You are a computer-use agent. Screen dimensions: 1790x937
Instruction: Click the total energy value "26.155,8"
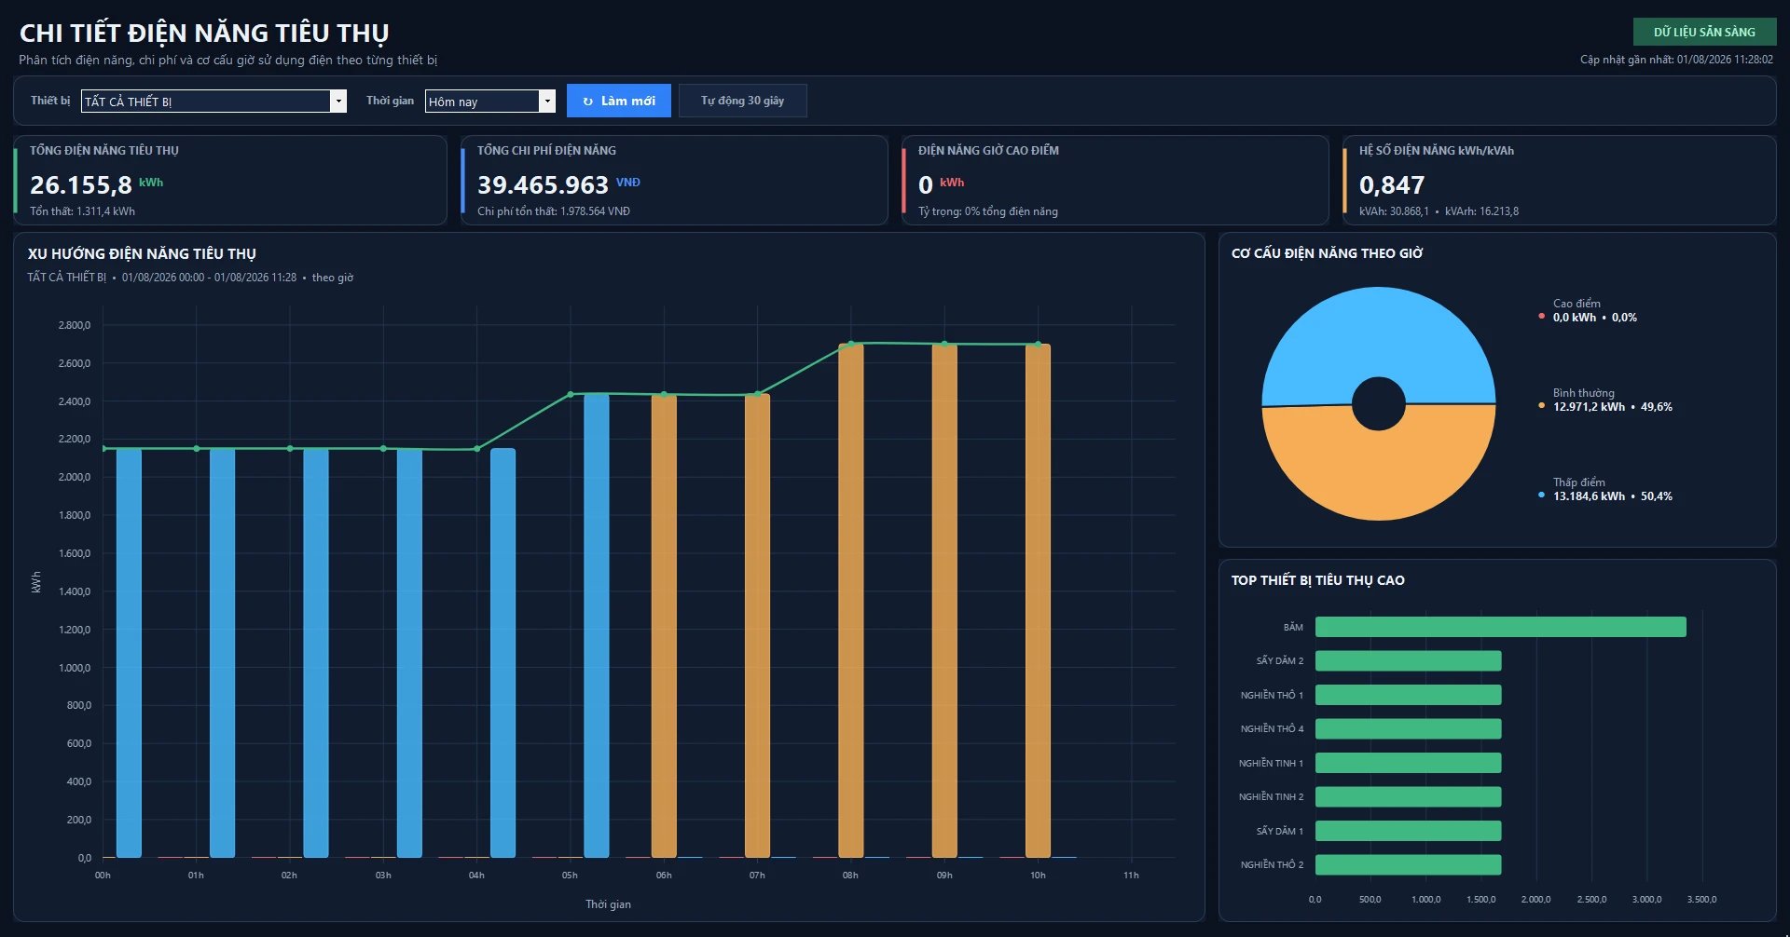pyautogui.click(x=81, y=185)
